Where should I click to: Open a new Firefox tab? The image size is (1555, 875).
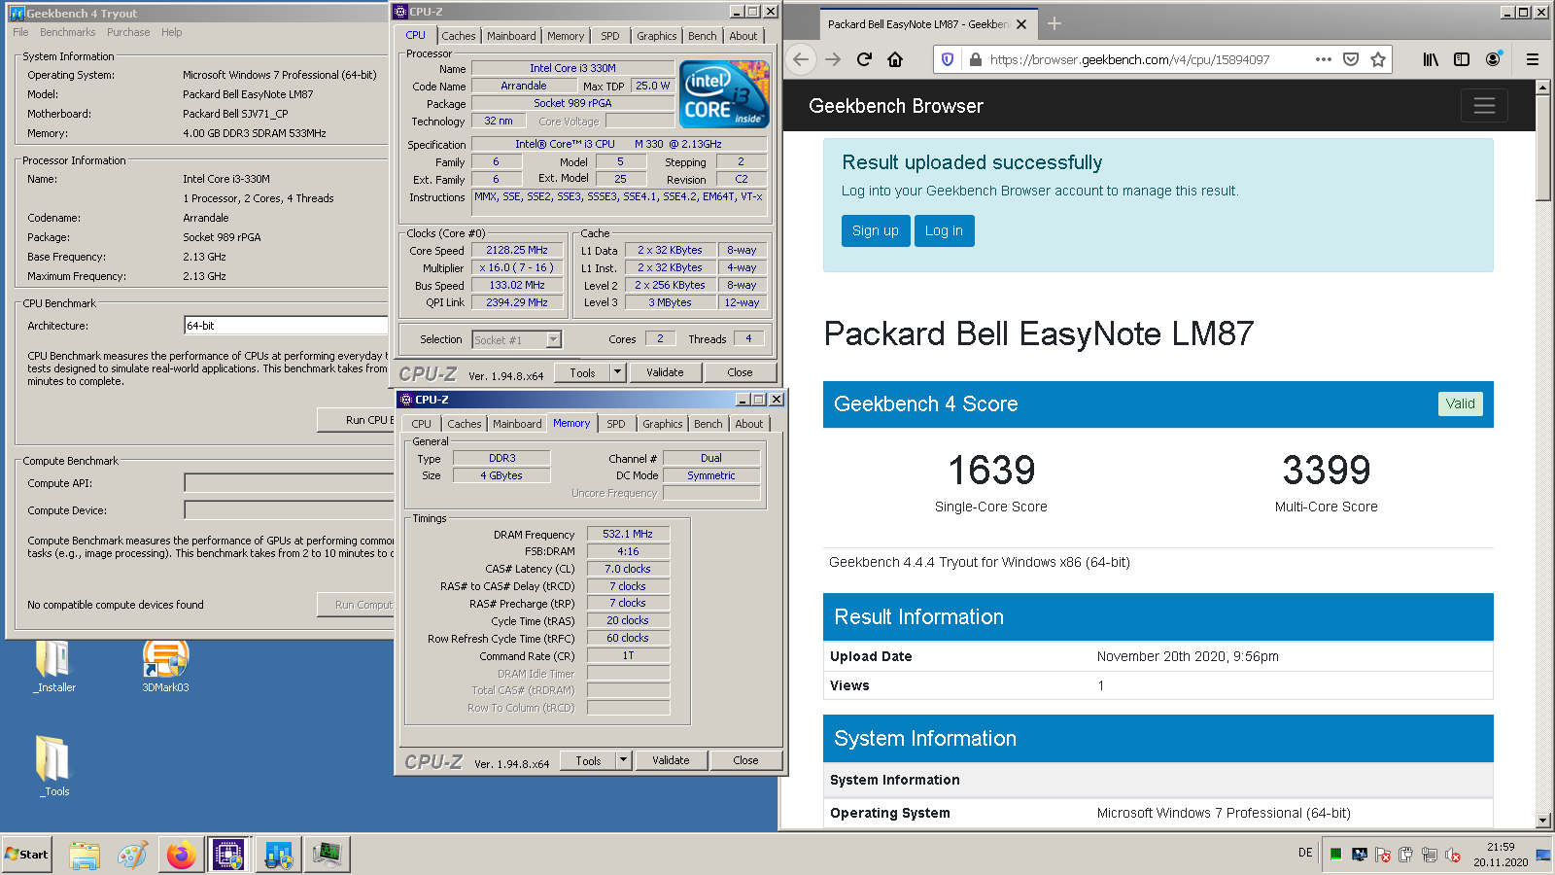(x=1054, y=23)
